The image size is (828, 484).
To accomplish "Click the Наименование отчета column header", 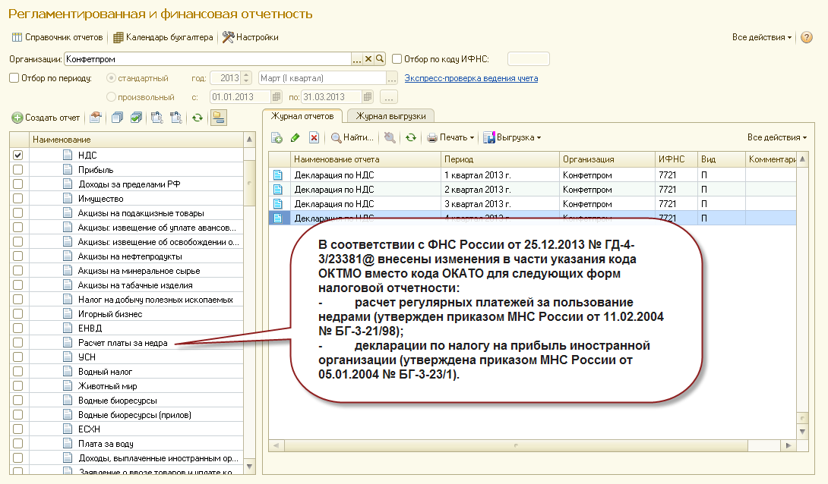I will [365, 159].
